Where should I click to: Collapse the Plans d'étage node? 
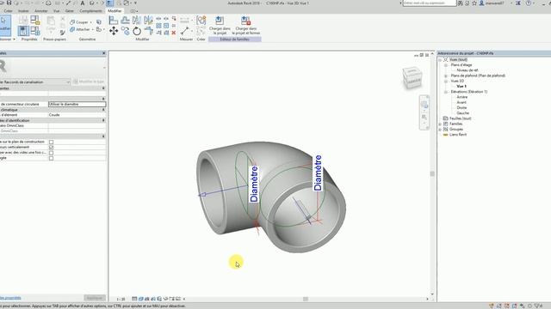446,65
